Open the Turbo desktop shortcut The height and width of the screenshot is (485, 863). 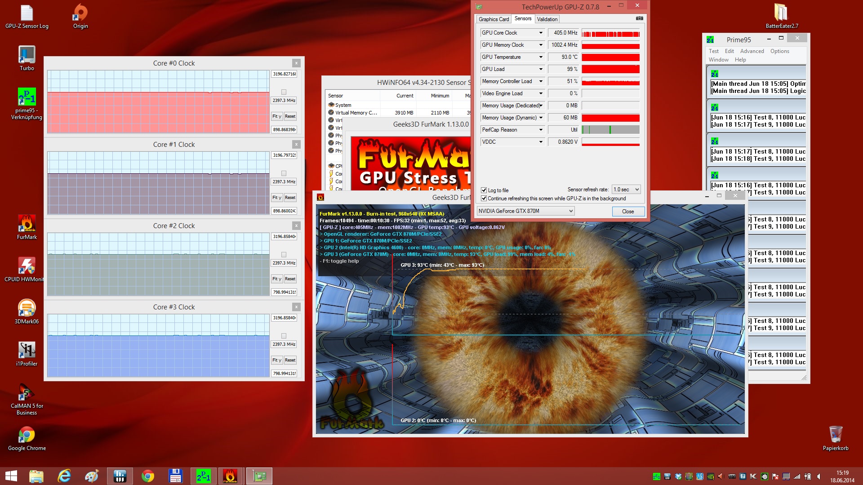[27, 58]
